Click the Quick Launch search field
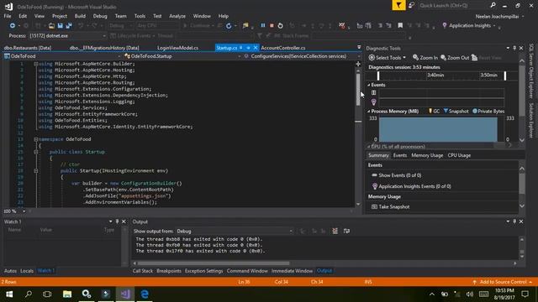 [453, 6]
